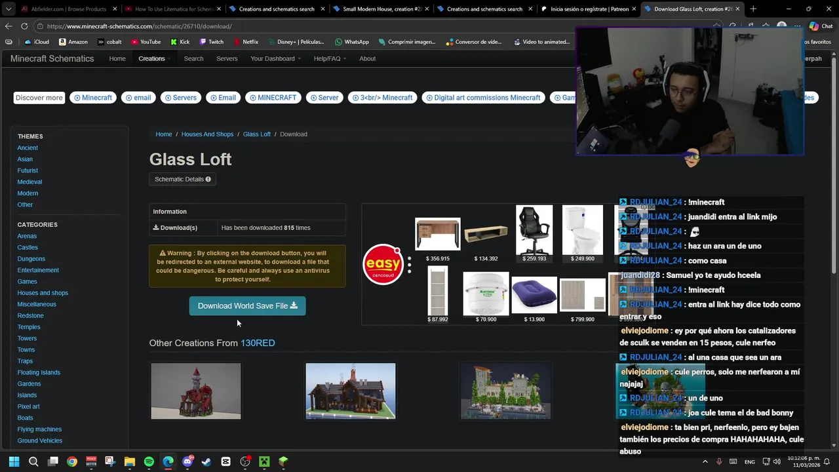Expand the Help/FAQ dropdown
839x472 pixels.
click(329, 58)
